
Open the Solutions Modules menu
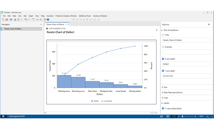pyautogui.click(x=100, y=16)
